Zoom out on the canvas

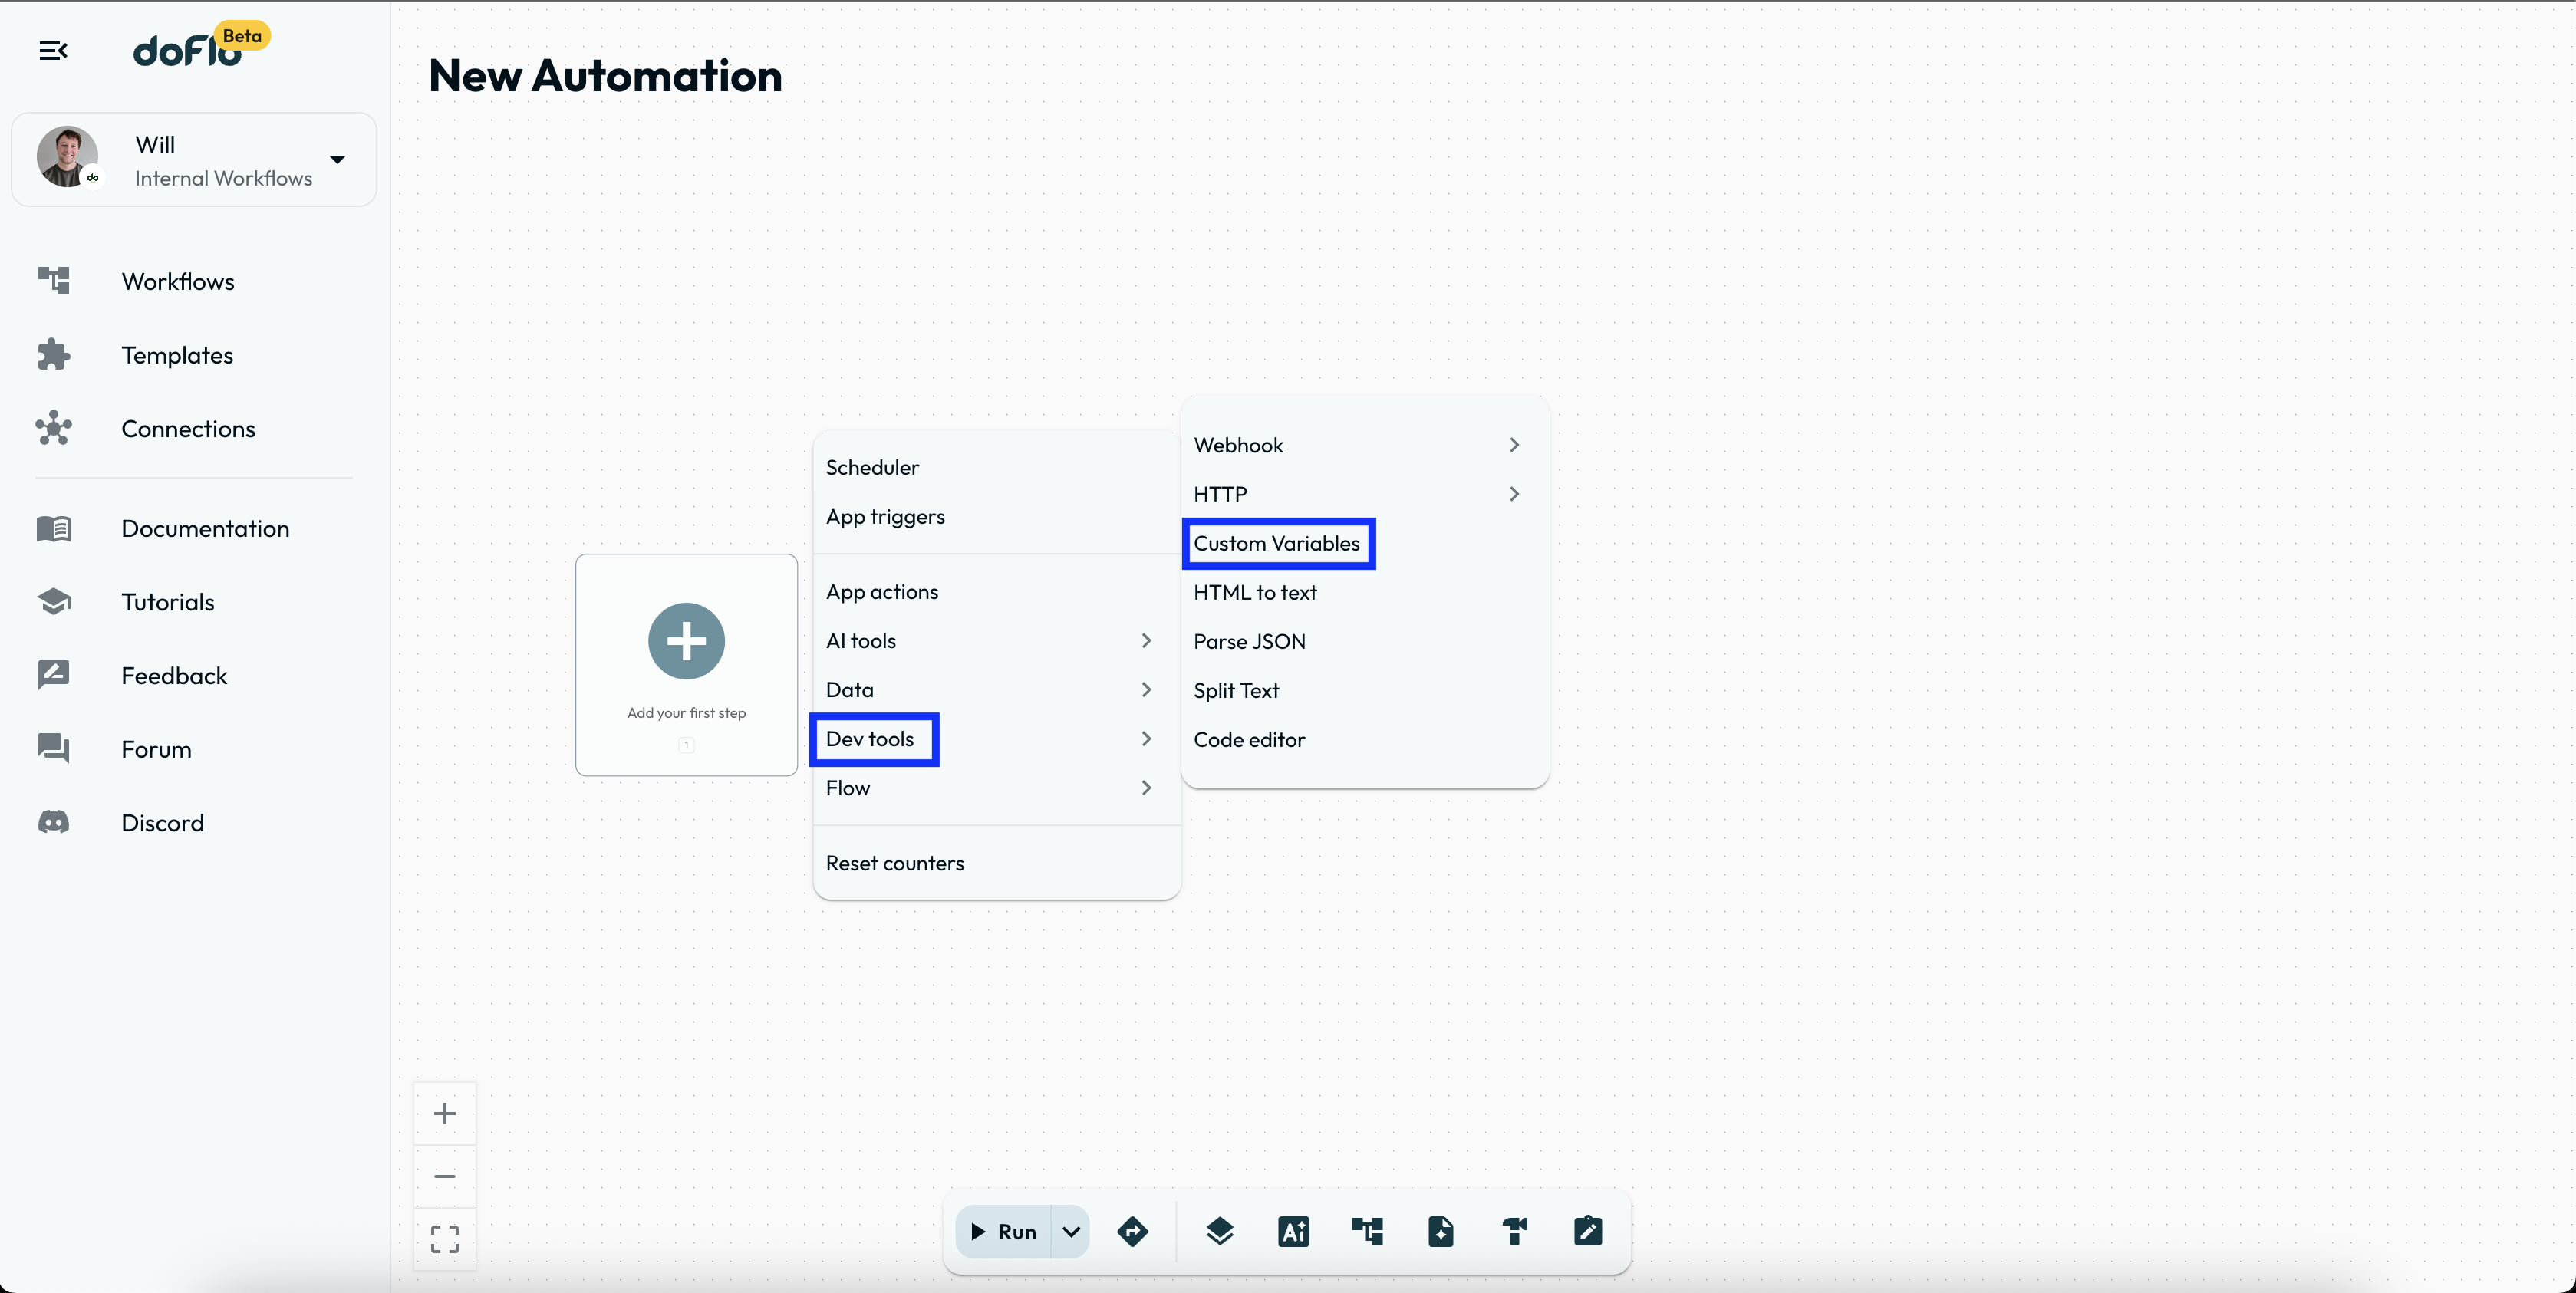[445, 1176]
